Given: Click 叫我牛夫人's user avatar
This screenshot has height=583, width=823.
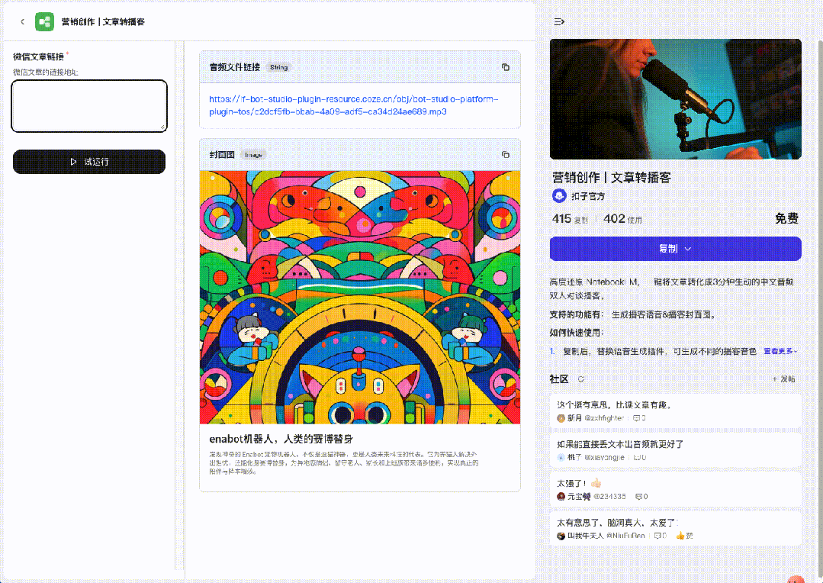Looking at the screenshot, I should click(x=561, y=536).
